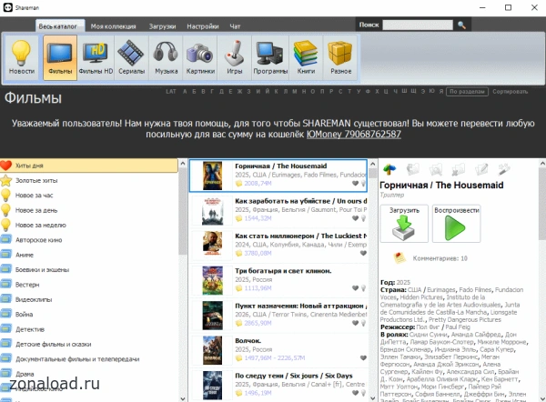Click heart icon on Горничная row

355,183
